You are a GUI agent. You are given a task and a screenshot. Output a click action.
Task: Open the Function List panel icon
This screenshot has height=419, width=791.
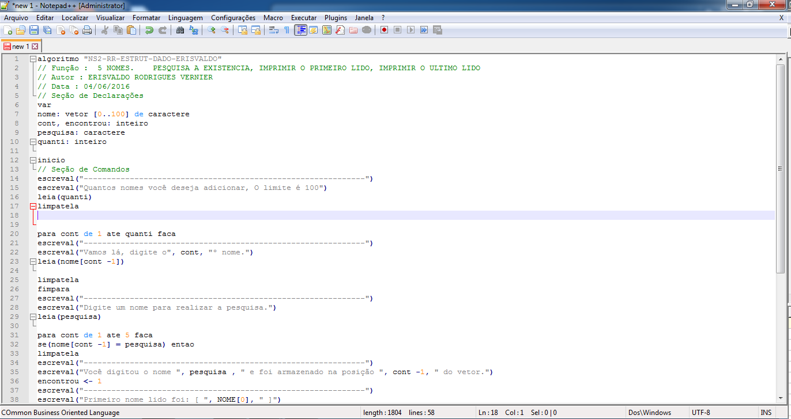point(340,30)
